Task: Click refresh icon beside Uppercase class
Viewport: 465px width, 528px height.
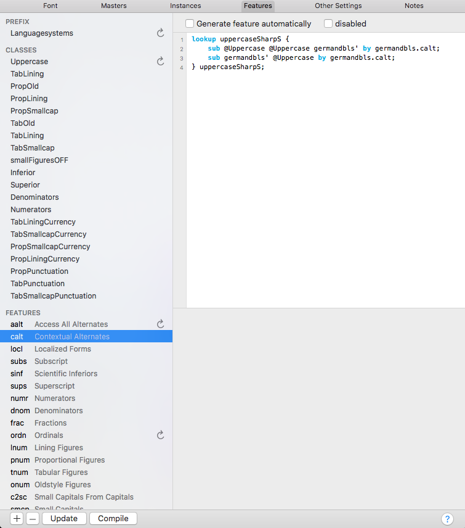Action: [x=160, y=62]
